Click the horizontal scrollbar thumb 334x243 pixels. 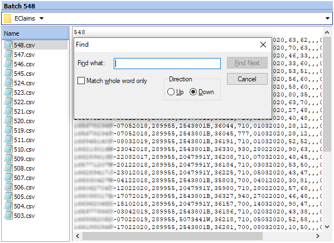coord(172,236)
